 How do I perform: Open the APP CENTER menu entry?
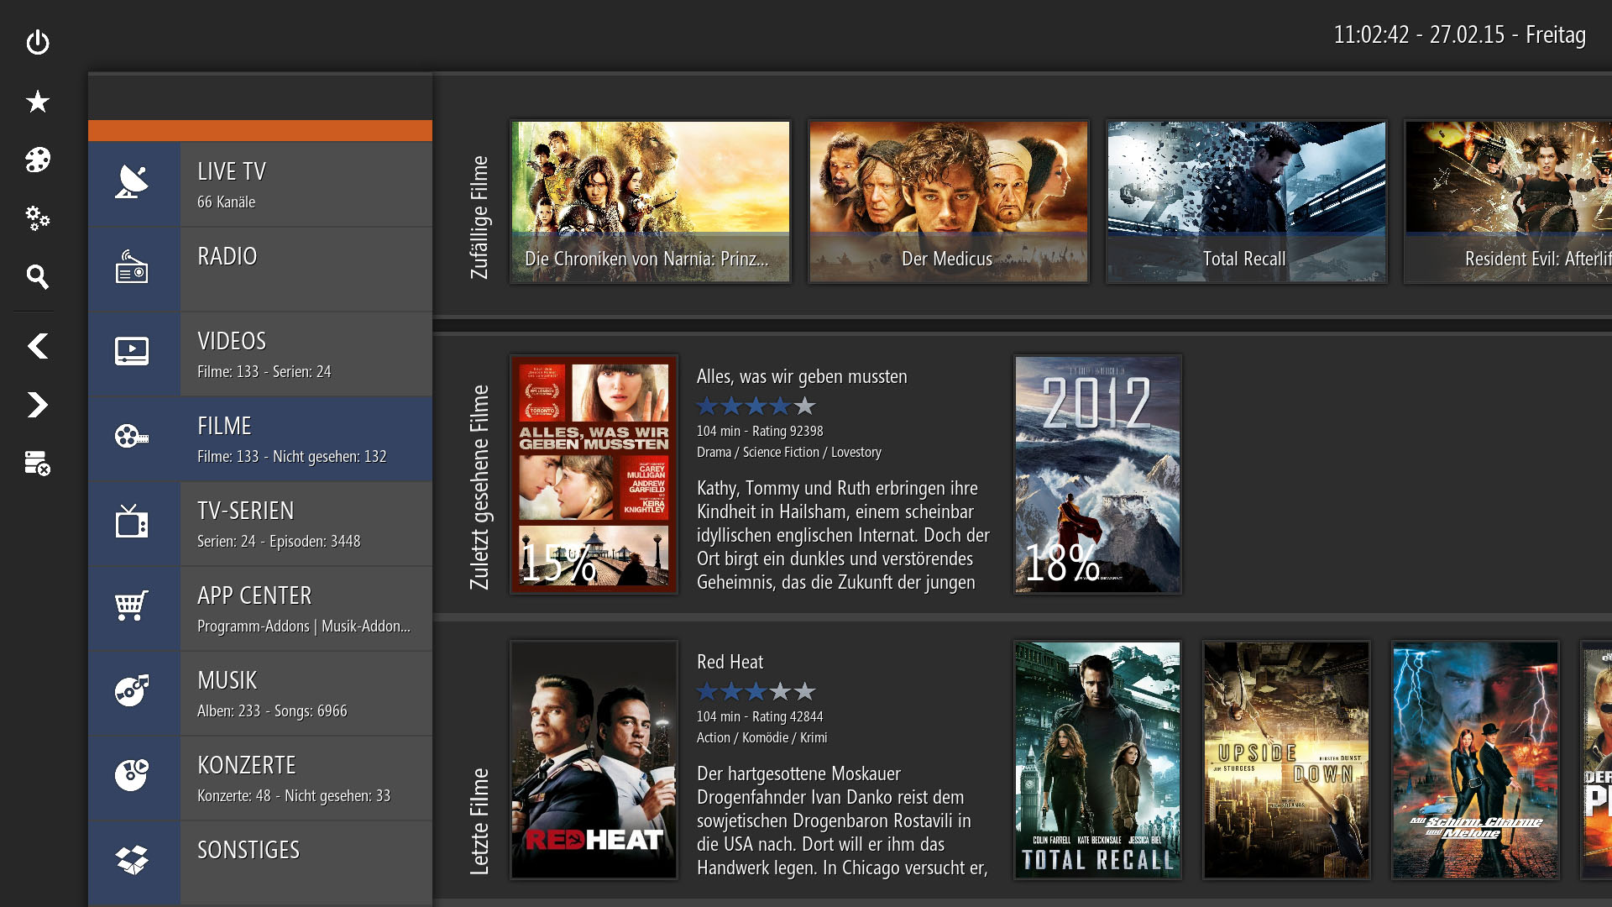(260, 608)
